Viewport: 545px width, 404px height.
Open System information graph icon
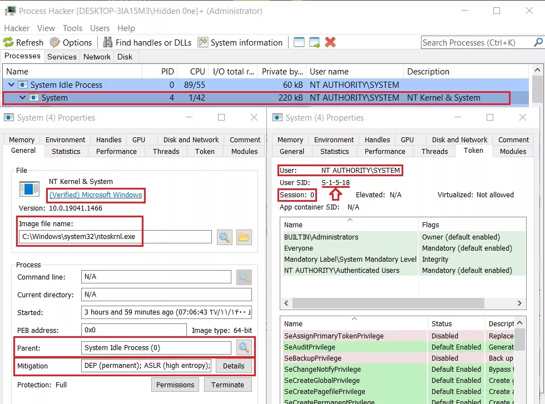[x=203, y=42]
